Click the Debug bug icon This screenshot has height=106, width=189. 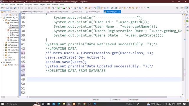(x=53, y=8)
